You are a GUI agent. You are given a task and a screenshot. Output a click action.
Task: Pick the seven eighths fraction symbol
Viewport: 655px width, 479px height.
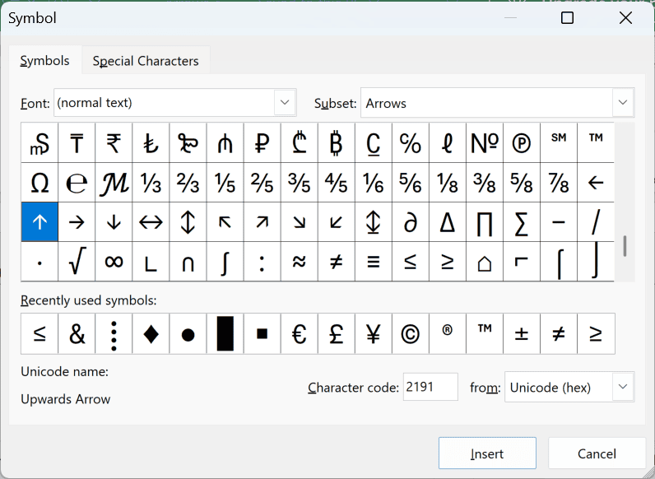coord(559,183)
